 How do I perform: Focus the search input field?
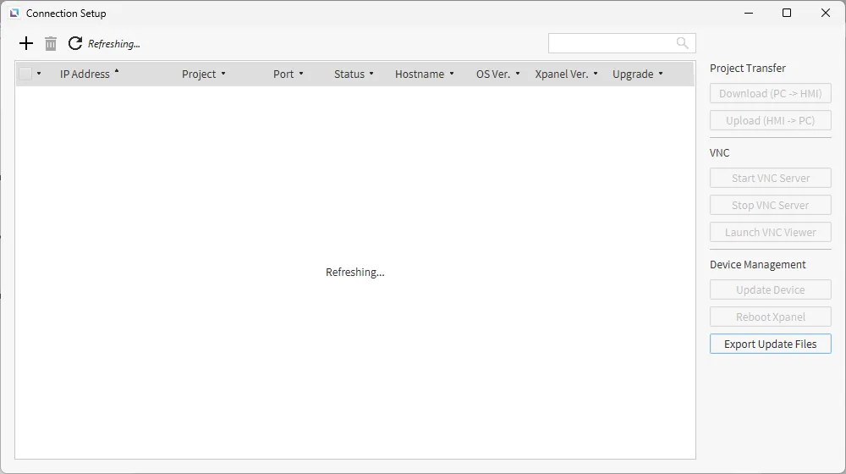point(611,43)
